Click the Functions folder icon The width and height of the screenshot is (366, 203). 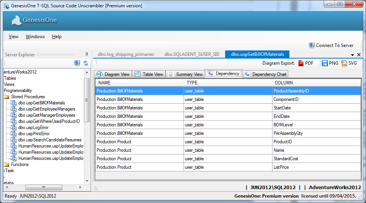click(7, 164)
